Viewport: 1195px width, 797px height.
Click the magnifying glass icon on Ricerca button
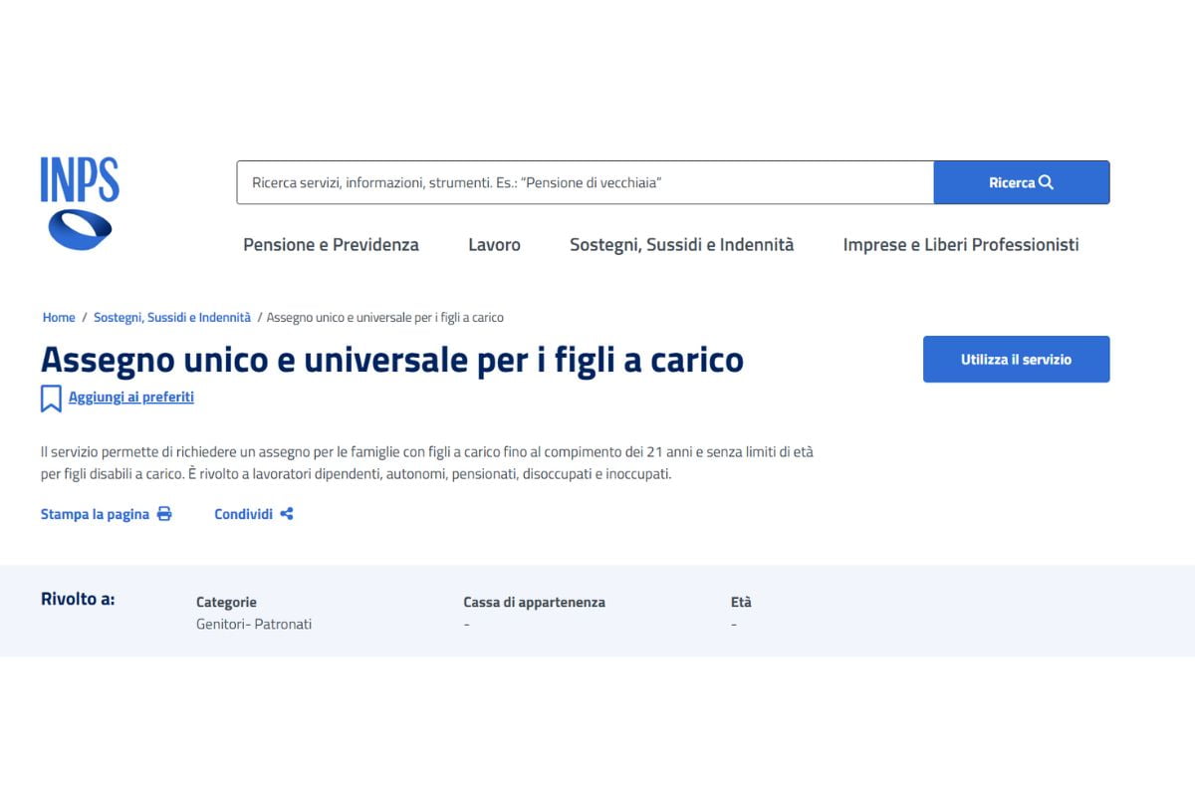point(1045,182)
